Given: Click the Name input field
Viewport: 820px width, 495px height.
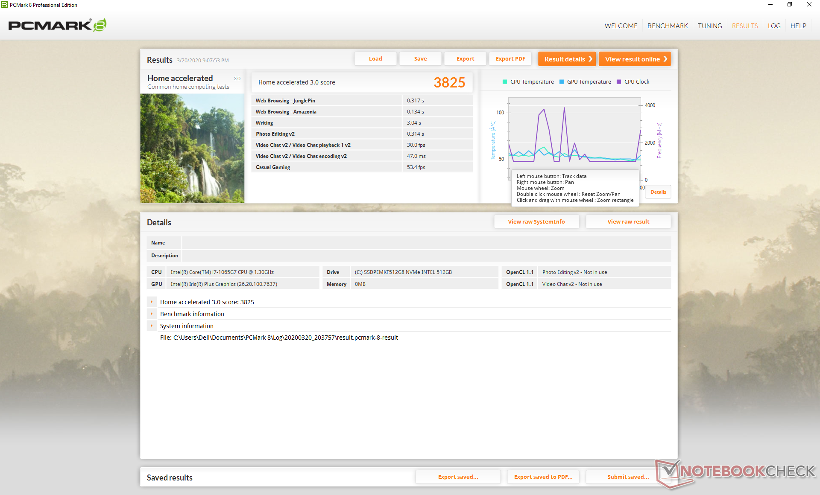Looking at the screenshot, I should (x=426, y=243).
